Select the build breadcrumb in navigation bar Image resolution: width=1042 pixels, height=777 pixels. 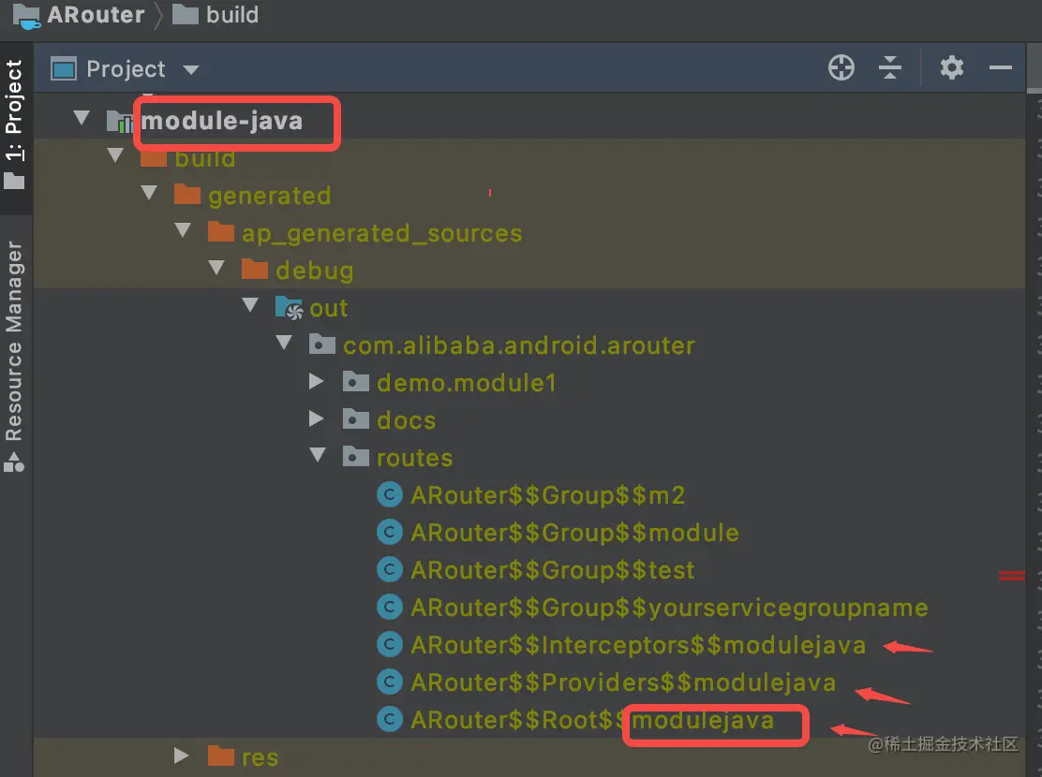[x=232, y=15]
